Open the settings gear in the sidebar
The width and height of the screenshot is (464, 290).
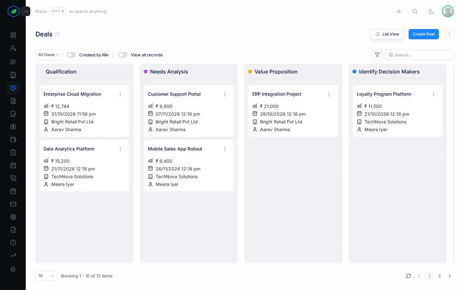[x=13, y=269]
